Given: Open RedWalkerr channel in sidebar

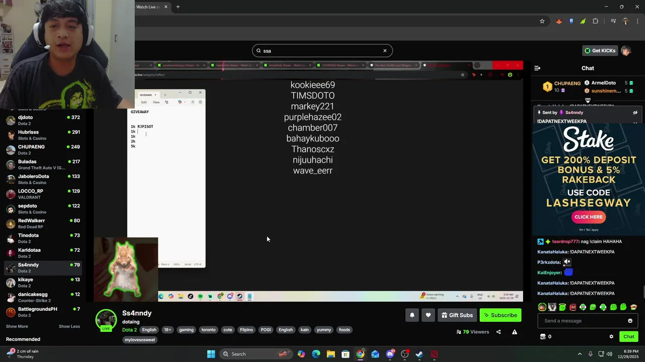Looking at the screenshot, I should click(43, 223).
